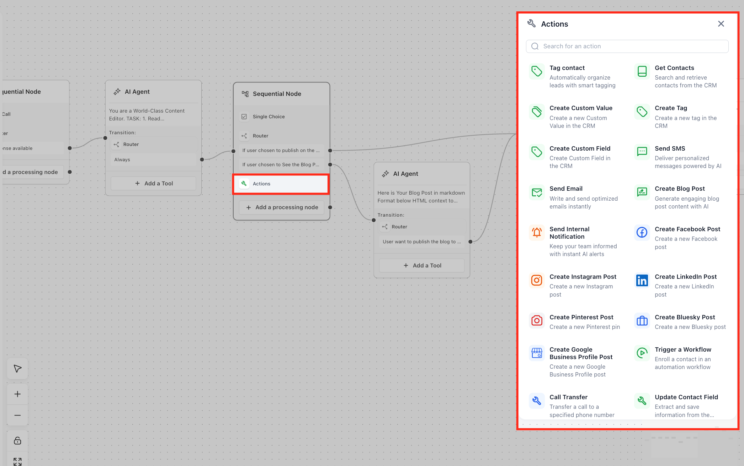Click the Create Bluesky Post action title
Image resolution: width=744 pixels, height=466 pixels.
[685, 317]
